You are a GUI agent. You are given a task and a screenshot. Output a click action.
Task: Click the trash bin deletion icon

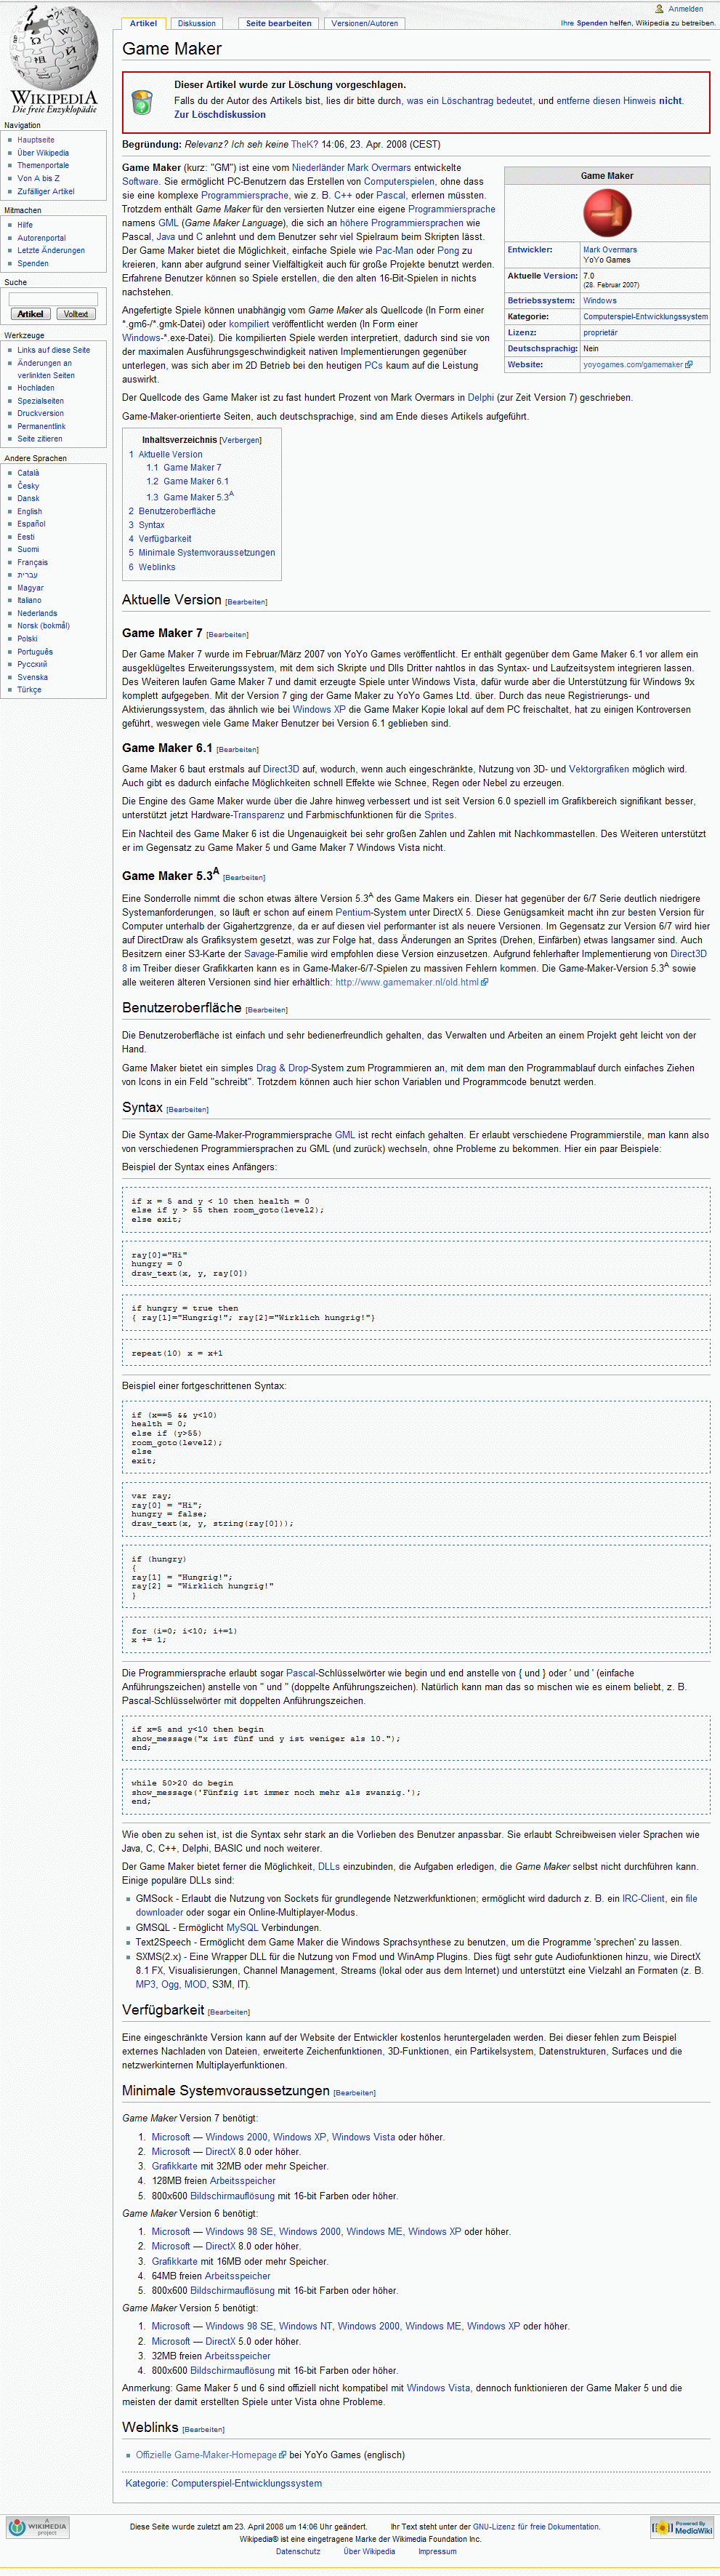click(x=142, y=102)
